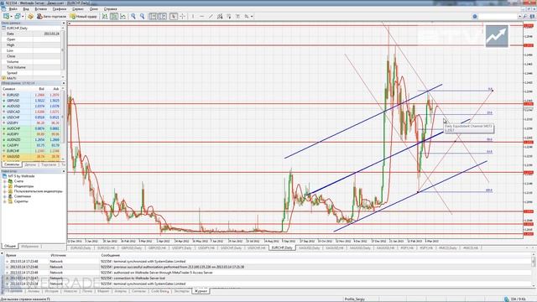Switch to Общие tab in Navigator
This screenshot has width=537, height=302.
click(9, 246)
